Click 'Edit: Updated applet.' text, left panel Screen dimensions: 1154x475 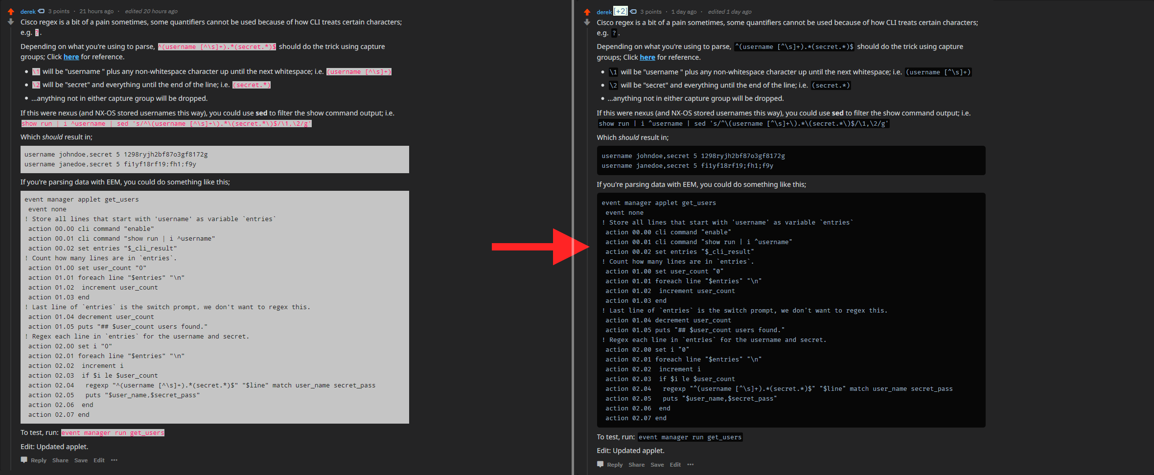(x=54, y=447)
